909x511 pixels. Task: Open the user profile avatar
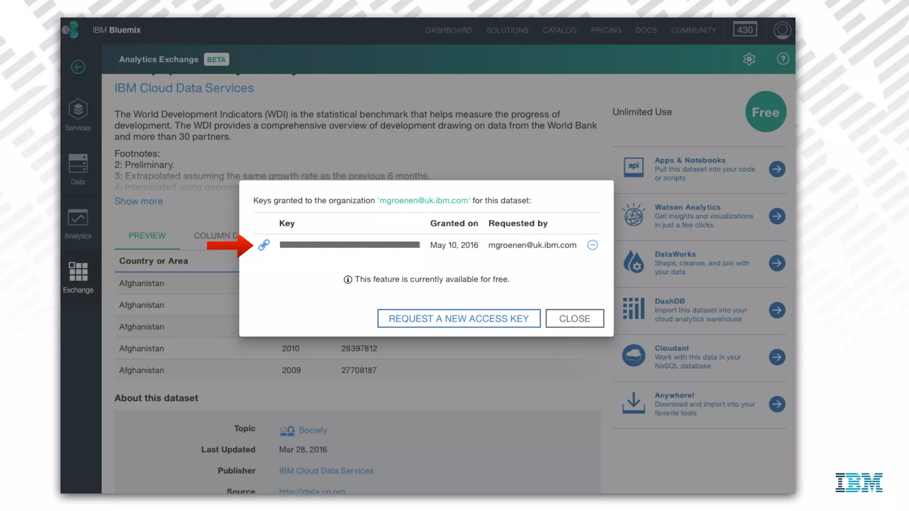coord(782,30)
